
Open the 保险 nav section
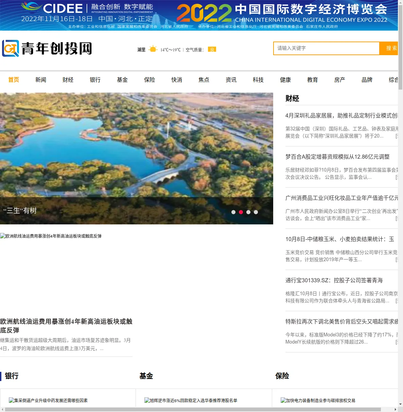pos(150,80)
